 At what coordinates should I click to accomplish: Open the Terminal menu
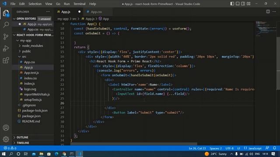tap(80, 4)
